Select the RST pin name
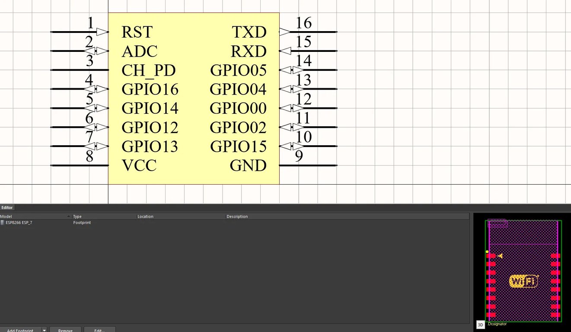Screen dimensions: 571x332 click(x=137, y=32)
